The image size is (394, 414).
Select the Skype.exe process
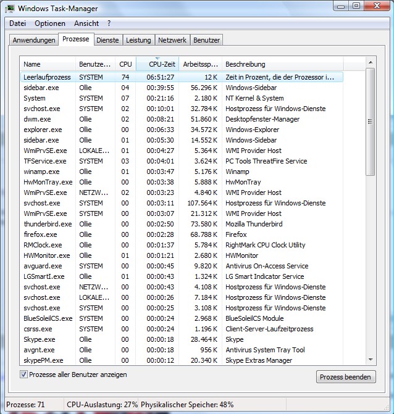[x=182, y=339]
